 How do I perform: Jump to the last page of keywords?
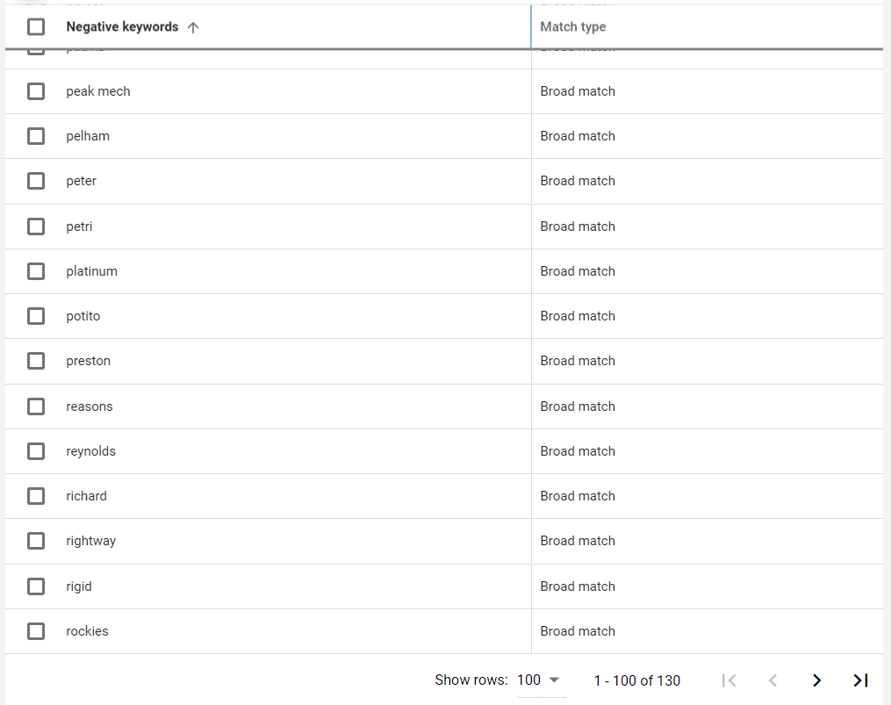[860, 680]
